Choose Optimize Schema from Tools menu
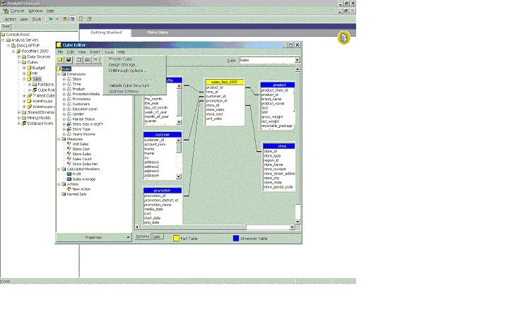The image size is (513, 317). click(124, 92)
